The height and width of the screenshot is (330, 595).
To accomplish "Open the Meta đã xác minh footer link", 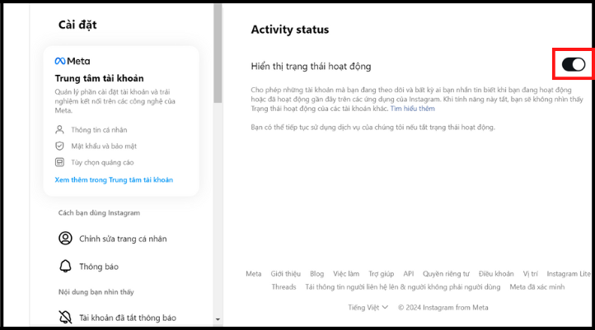I will [x=537, y=287].
